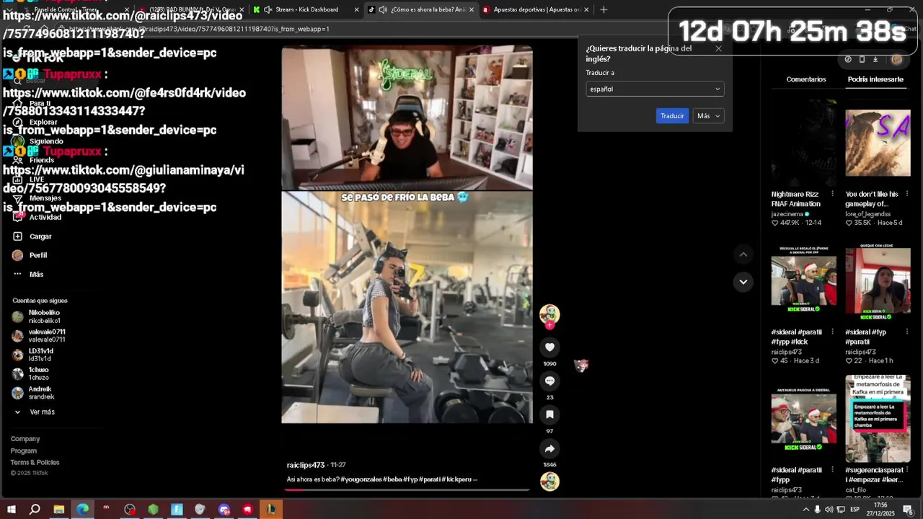
Task: Click the ESP keyboard language indicator
Action: pyautogui.click(x=854, y=510)
